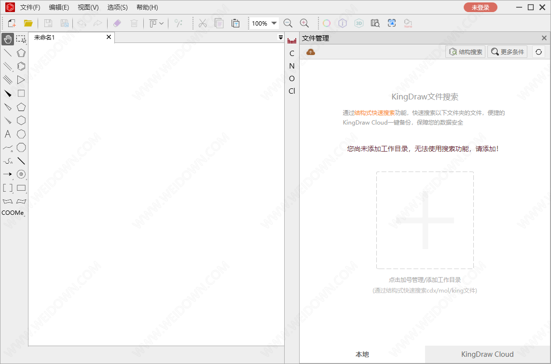551x364 pixels.
Task: Paste from the clipboard icon
Action: tap(235, 23)
